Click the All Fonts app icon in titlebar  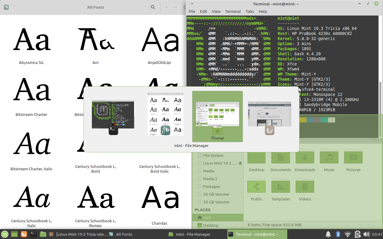click(x=6, y=7)
